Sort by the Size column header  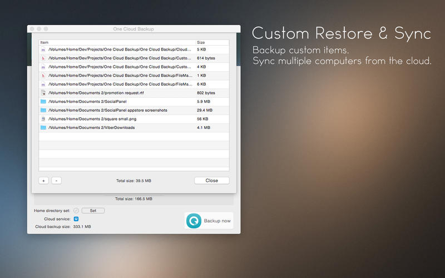coord(201,43)
